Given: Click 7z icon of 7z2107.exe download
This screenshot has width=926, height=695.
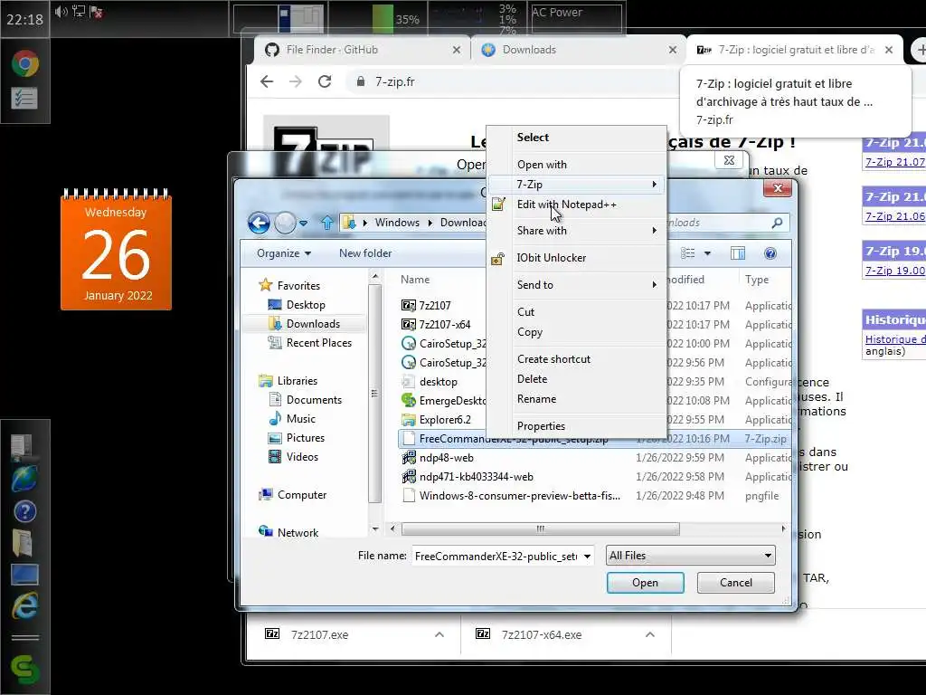Looking at the screenshot, I should (x=272, y=634).
